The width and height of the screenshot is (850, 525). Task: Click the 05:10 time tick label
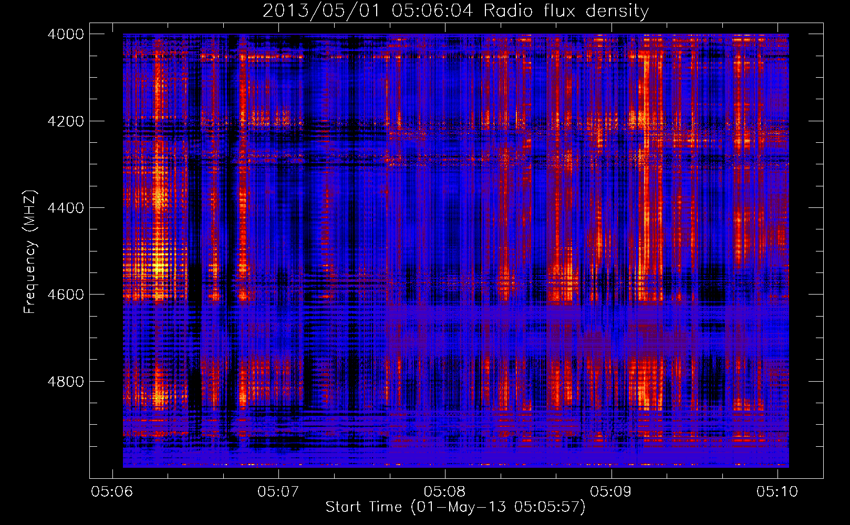coord(778,491)
